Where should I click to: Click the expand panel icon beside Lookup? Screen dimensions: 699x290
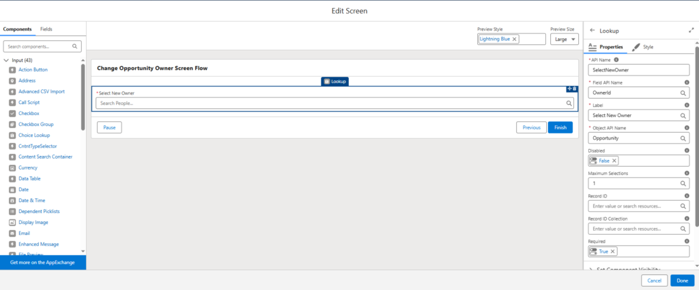[x=691, y=31]
